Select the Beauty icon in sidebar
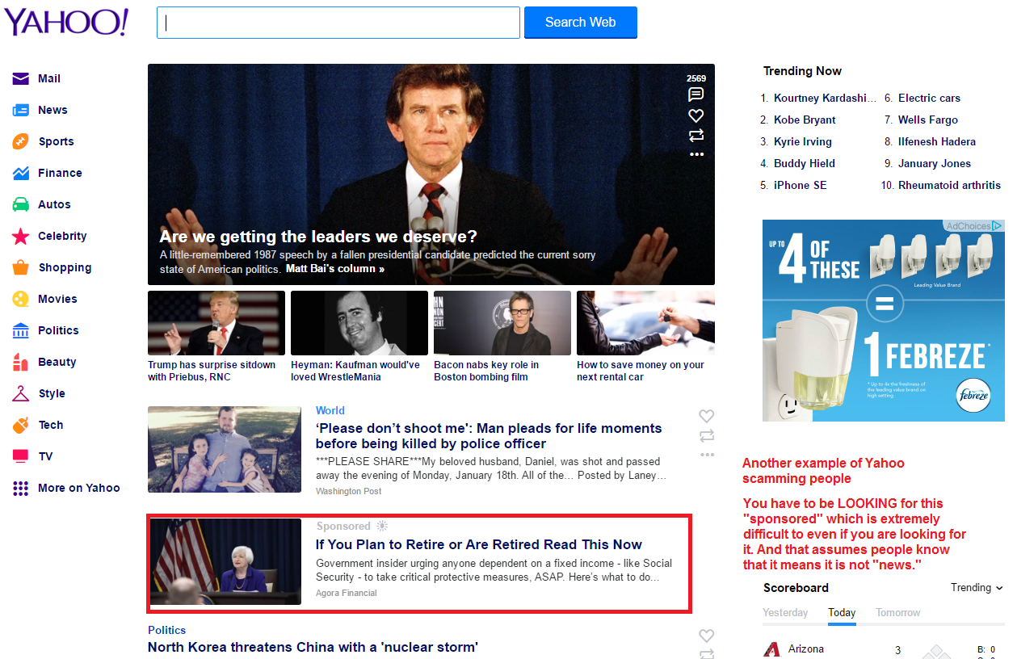The width and height of the screenshot is (1017, 659). 21,362
